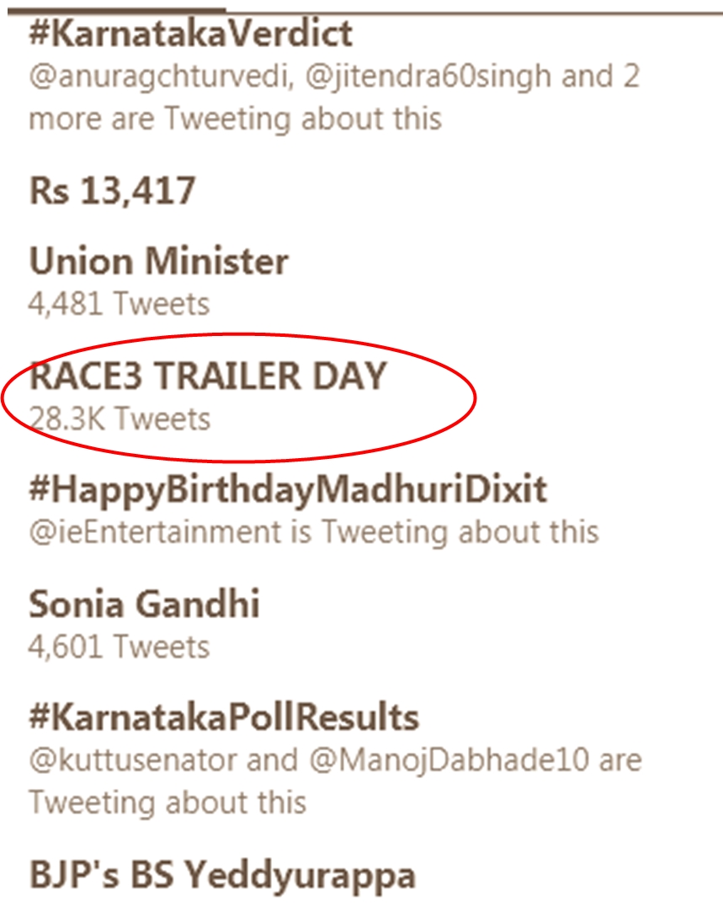Open the #HappyBirthdayMadhuriDixit hashtag
This screenshot has width=723, height=912.
coord(288,489)
